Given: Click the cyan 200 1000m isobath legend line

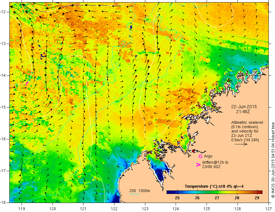Looking at the screenshot, I should point(135,194).
